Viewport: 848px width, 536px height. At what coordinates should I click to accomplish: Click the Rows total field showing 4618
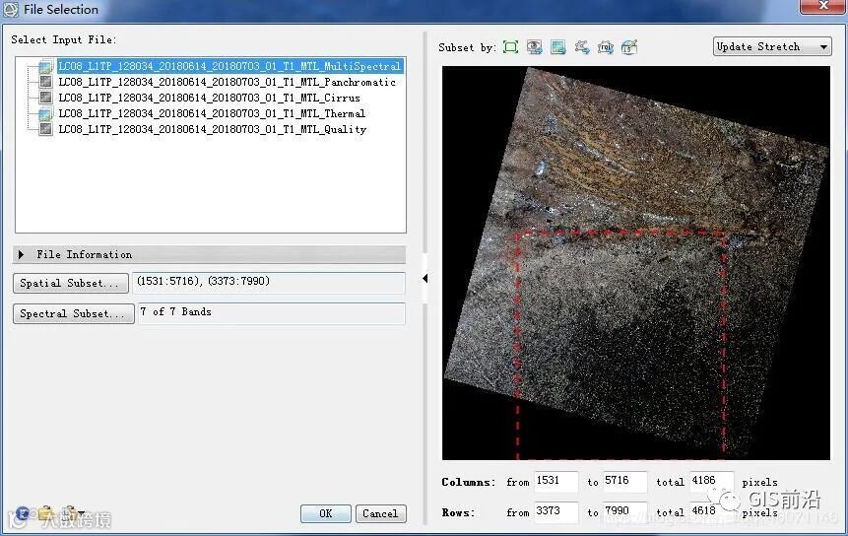click(712, 511)
